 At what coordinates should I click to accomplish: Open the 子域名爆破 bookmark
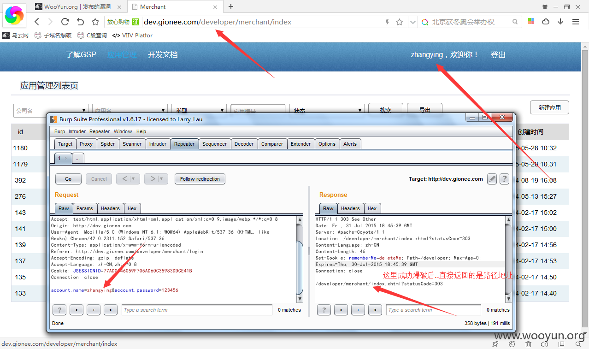pos(53,35)
